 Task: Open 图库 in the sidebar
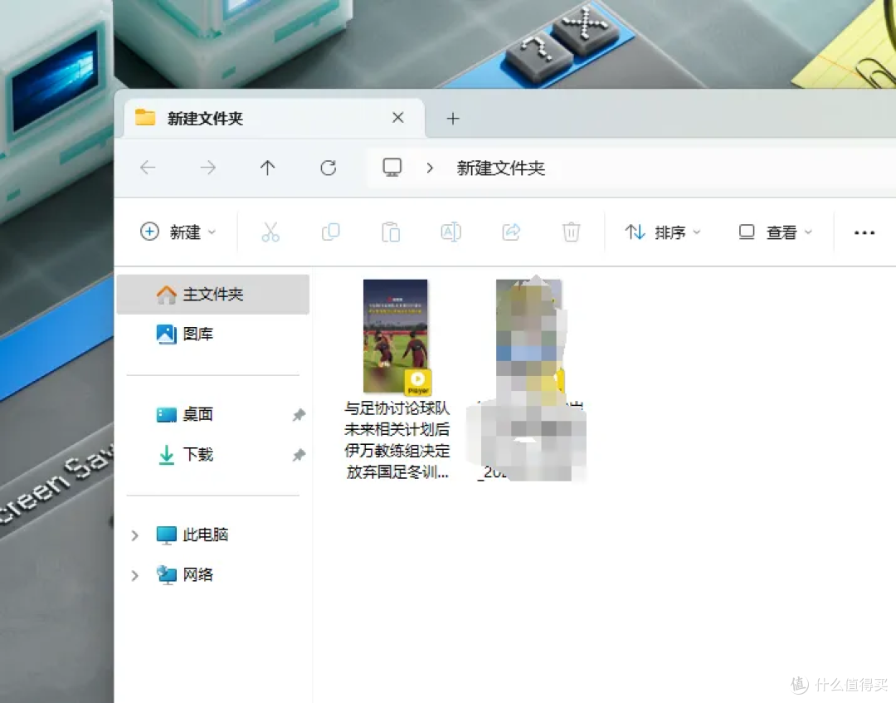(x=197, y=334)
